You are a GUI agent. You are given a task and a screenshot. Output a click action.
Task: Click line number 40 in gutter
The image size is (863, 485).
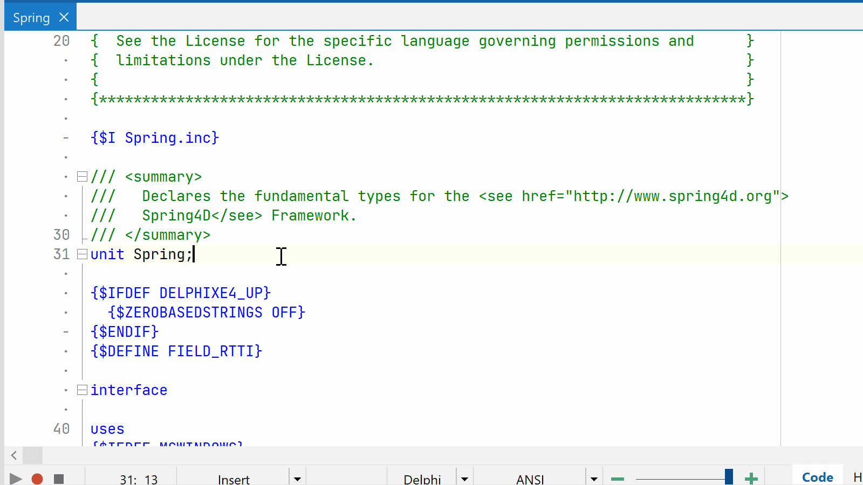[61, 429]
